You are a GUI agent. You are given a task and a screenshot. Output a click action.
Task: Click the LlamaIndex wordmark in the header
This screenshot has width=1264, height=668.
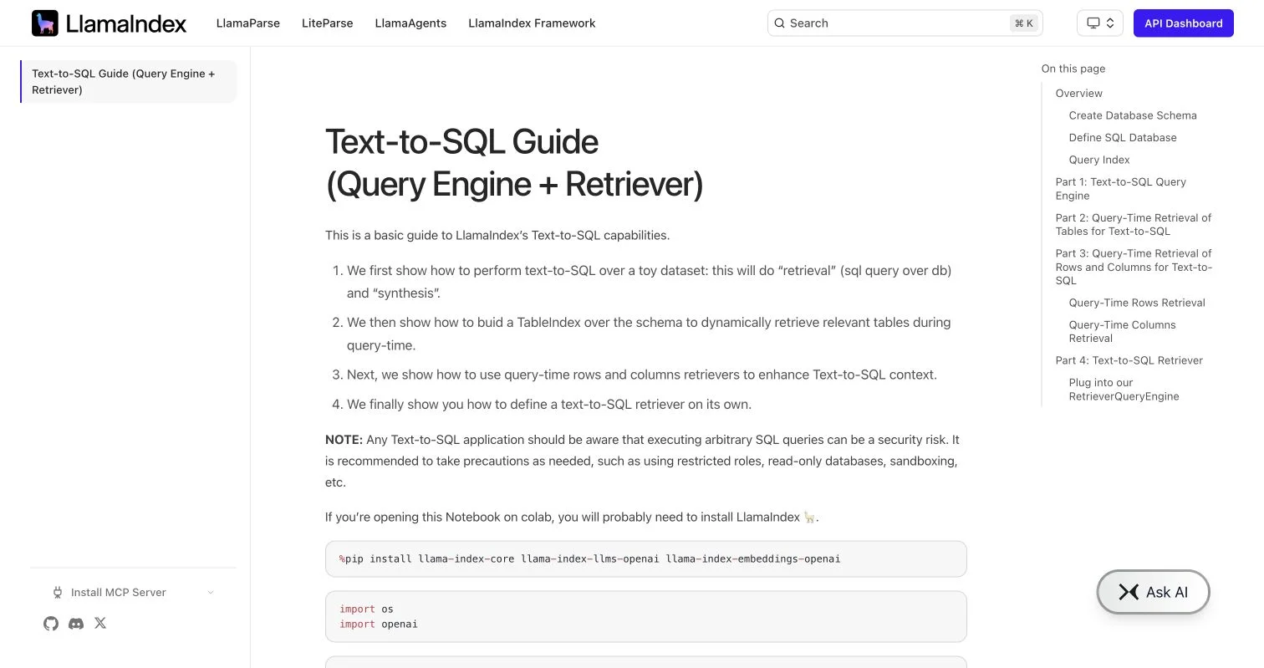click(x=126, y=23)
